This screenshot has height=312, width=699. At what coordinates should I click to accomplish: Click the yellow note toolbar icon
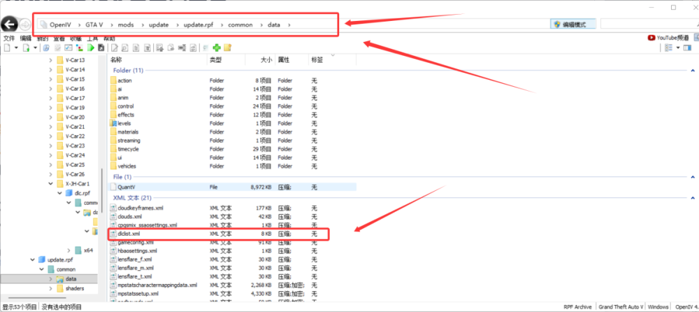(228, 48)
